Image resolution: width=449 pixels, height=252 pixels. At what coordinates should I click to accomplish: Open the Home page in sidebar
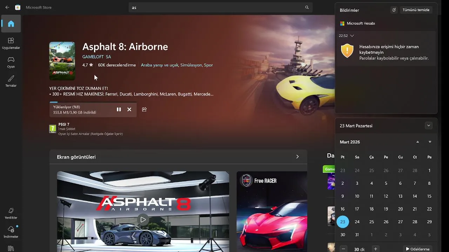[11, 24]
